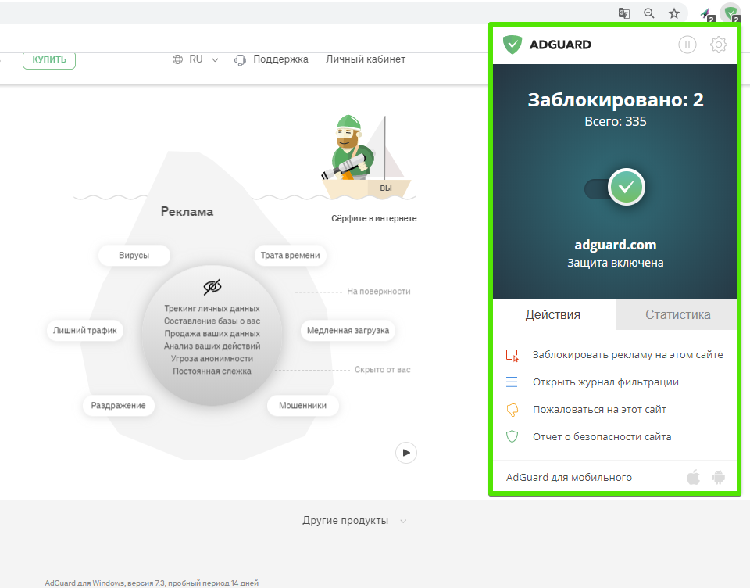
Task: Click the Заблокировано: 2 counter
Action: coord(616,99)
